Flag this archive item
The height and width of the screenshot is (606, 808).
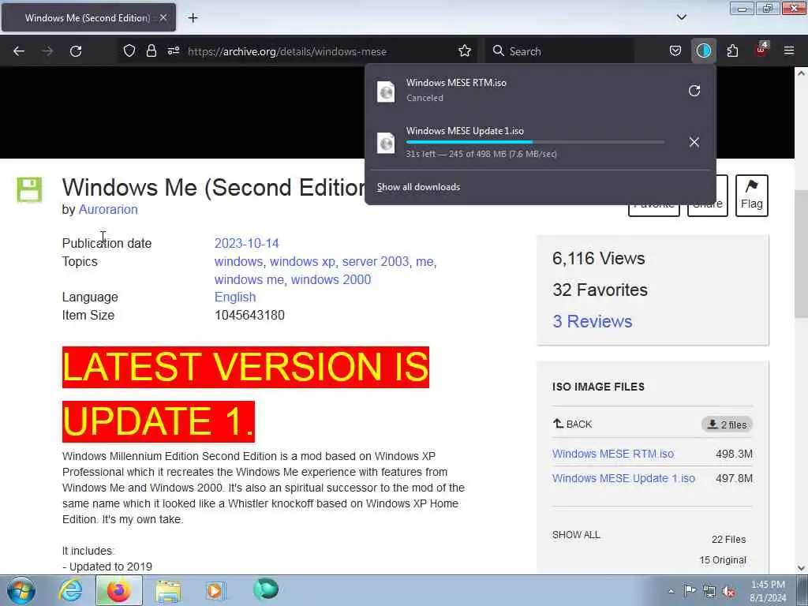[752, 196]
